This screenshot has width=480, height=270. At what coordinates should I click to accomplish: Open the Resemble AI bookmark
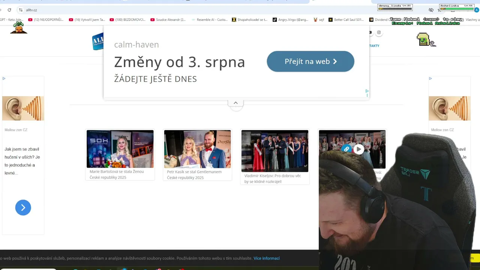coord(209,19)
